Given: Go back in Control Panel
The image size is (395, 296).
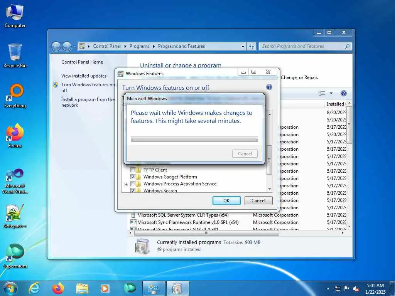Looking at the screenshot, I should click(x=56, y=46).
